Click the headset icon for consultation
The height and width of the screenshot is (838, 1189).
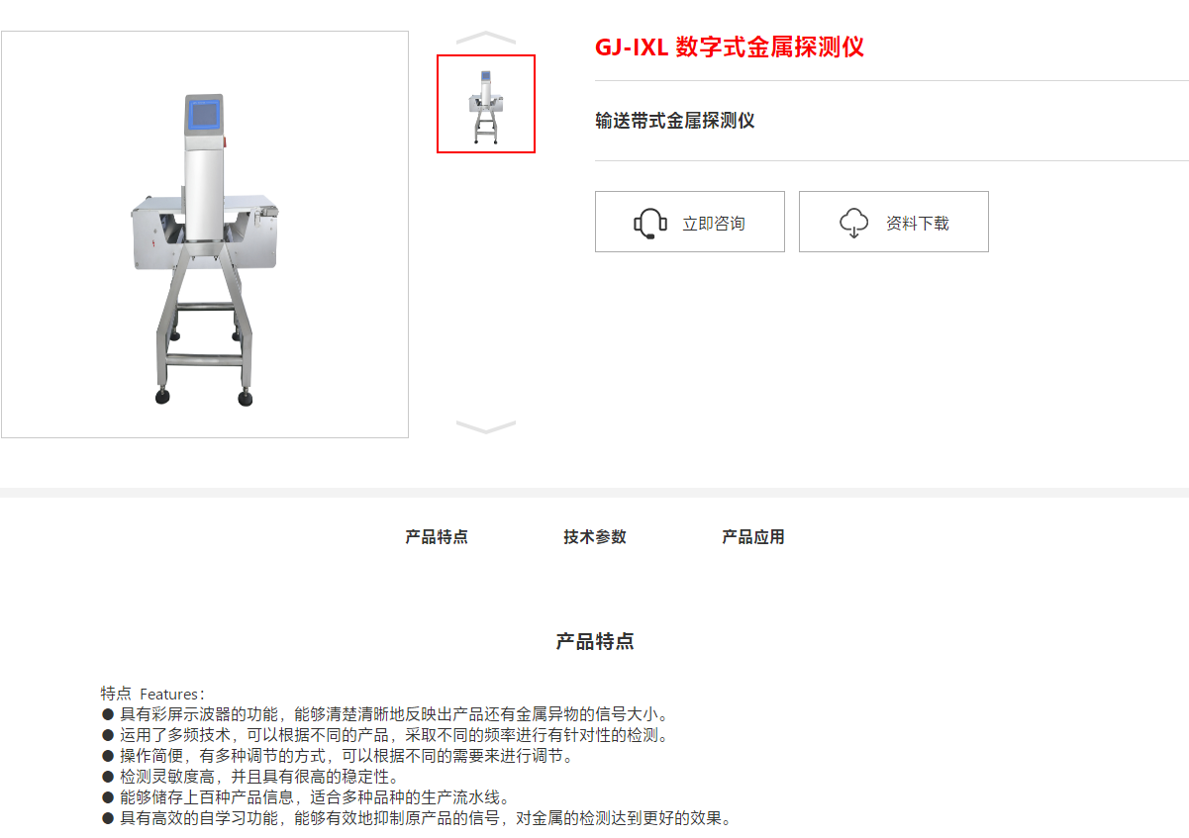tap(649, 223)
